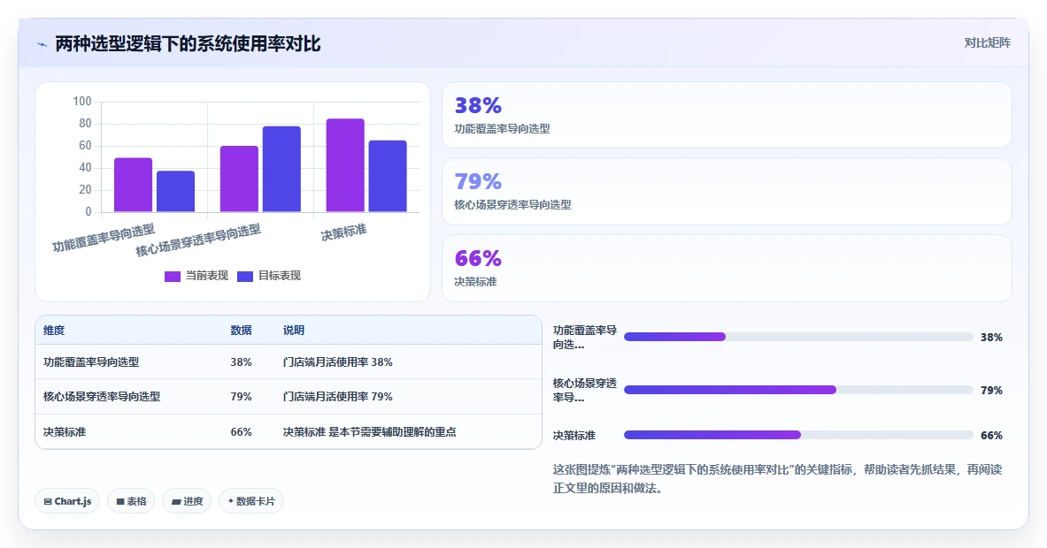Click the 38% progress bar for 功能覆盖率导向选型
The image size is (1047, 548).
pyautogui.click(x=798, y=338)
